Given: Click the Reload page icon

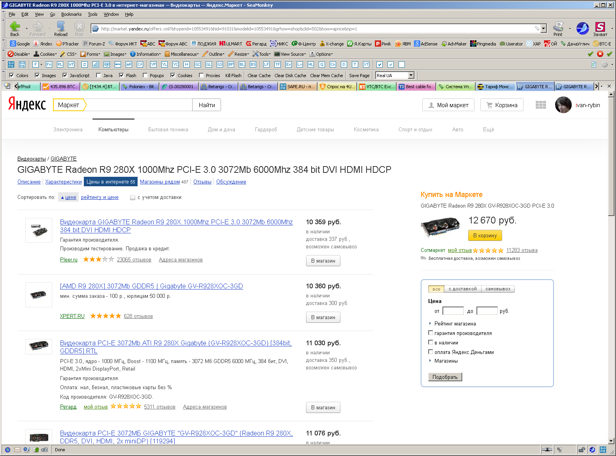Looking at the screenshot, I should (60, 26).
